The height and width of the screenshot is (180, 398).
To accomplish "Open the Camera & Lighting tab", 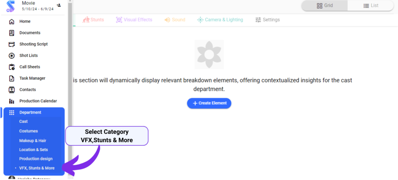I will pos(220,20).
